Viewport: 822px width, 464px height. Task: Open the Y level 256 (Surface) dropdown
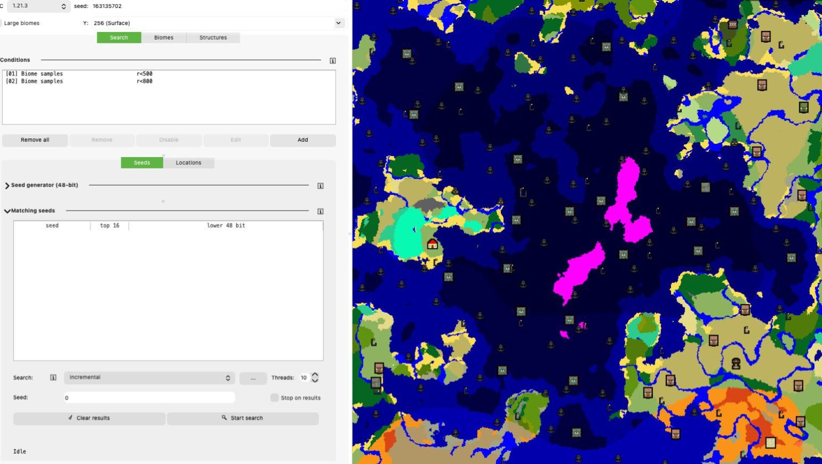pyautogui.click(x=218, y=23)
